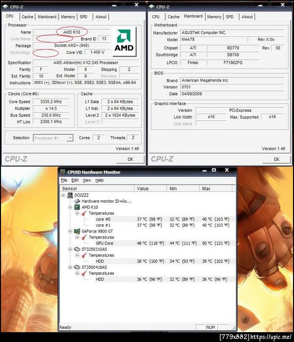Screen dimensions: 294x342
Task: Click the Value column header
Action: tap(150, 188)
